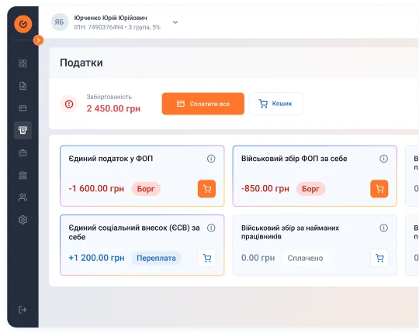The height and width of the screenshot is (336, 419).
Task: Click the -1 600.00 грн amount
Action: [x=96, y=189]
